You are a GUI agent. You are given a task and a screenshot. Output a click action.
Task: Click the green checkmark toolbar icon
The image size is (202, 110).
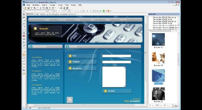tap(100, 11)
